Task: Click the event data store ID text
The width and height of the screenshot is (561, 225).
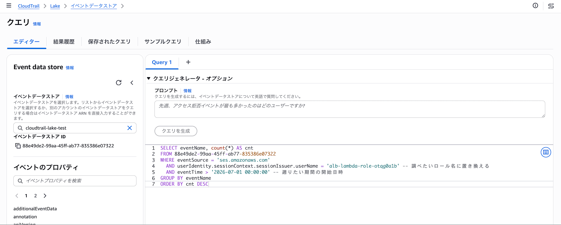Action: point(68,146)
